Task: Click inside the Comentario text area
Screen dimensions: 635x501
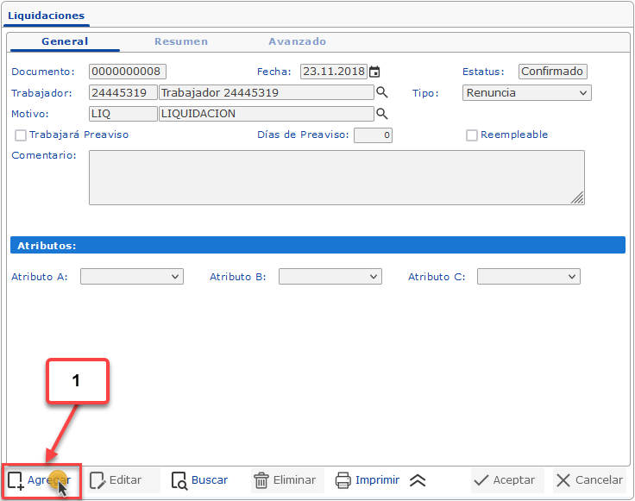Action: [336, 178]
